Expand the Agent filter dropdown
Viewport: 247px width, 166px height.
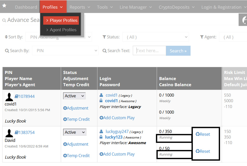(x=233, y=37)
